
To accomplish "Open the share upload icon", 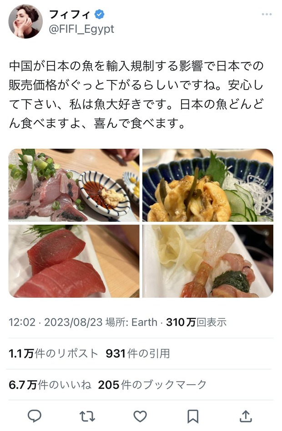I will pos(246,416).
